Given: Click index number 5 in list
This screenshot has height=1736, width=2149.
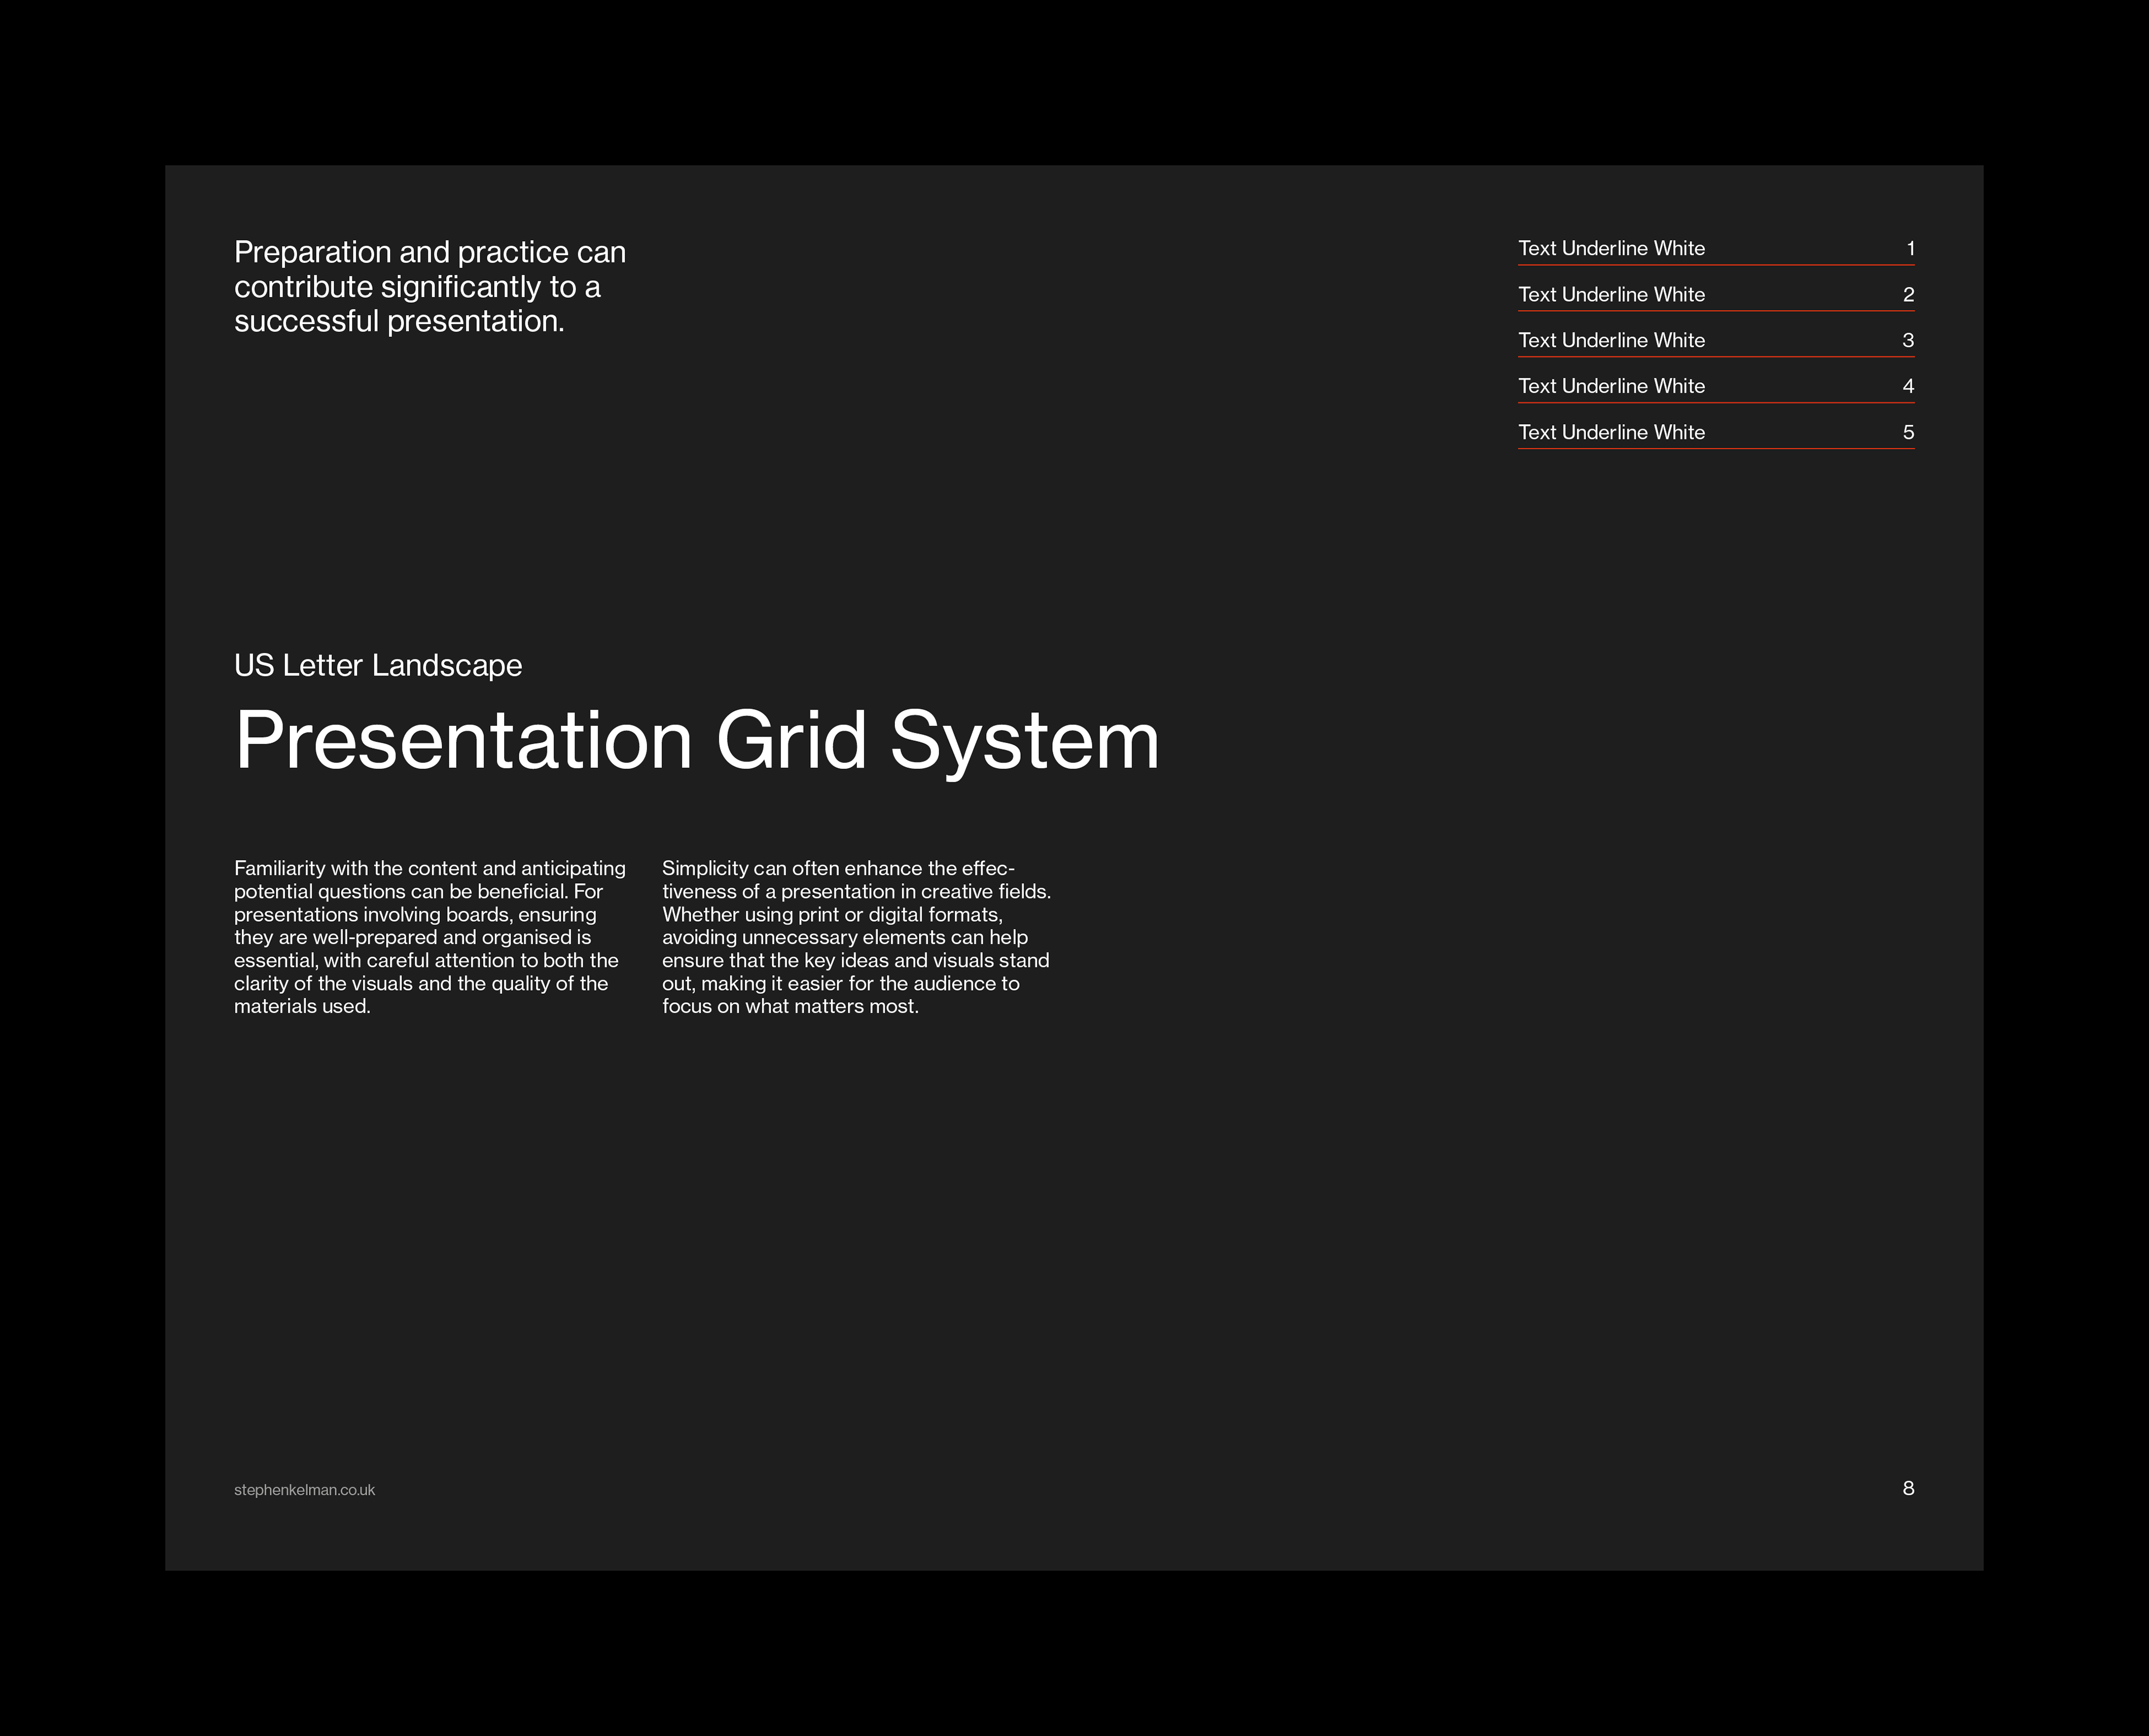Looking at the screenshot, I should [1908, 432].
